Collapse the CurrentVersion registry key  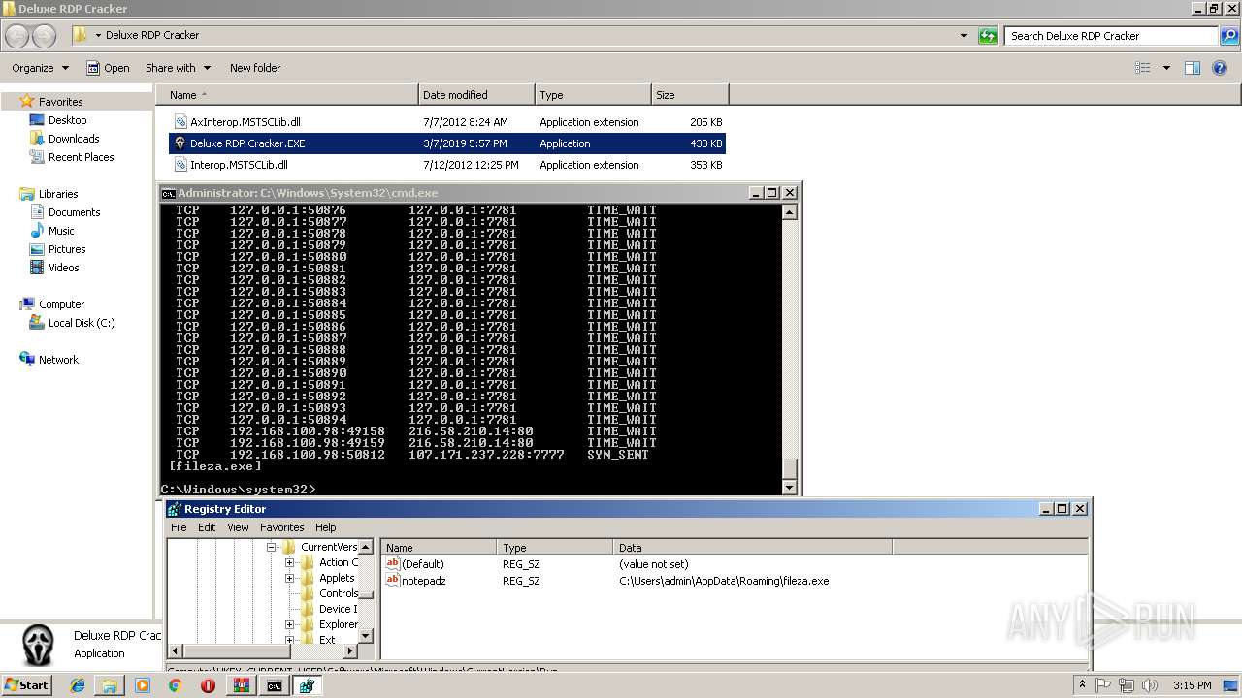tap(273, 547)
